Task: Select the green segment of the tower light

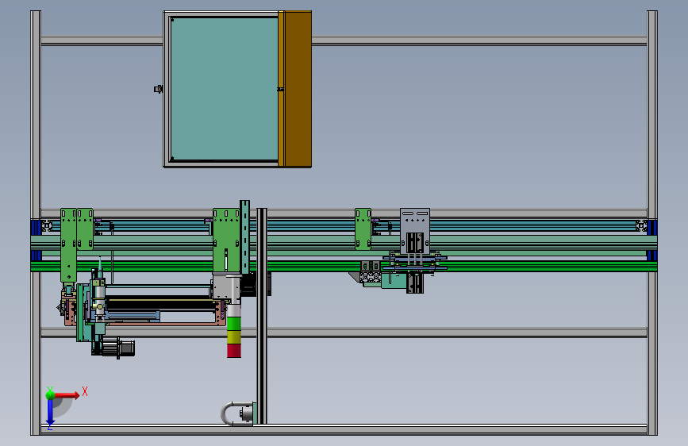Action: [x=234, y=325]
